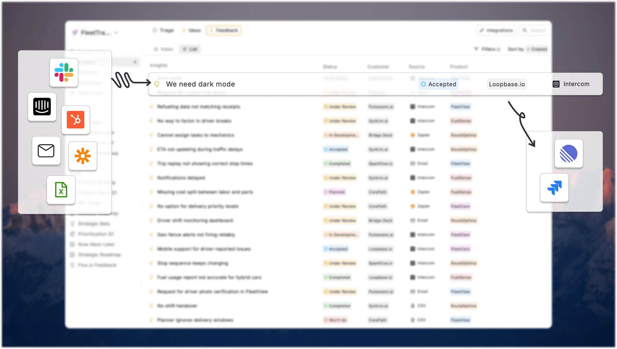Open the Sort by Created dropdown

pyautogui.click(x=528, y=49)
